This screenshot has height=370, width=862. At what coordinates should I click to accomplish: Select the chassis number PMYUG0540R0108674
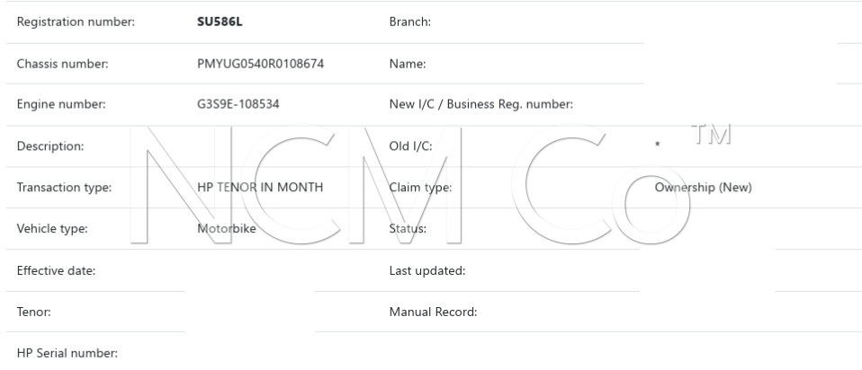coord(260,64)
